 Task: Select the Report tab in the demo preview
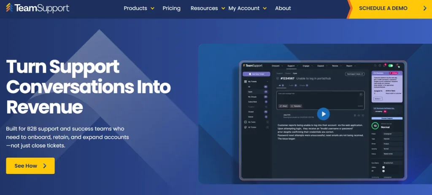pyautogui.click(x=351, y=66)
